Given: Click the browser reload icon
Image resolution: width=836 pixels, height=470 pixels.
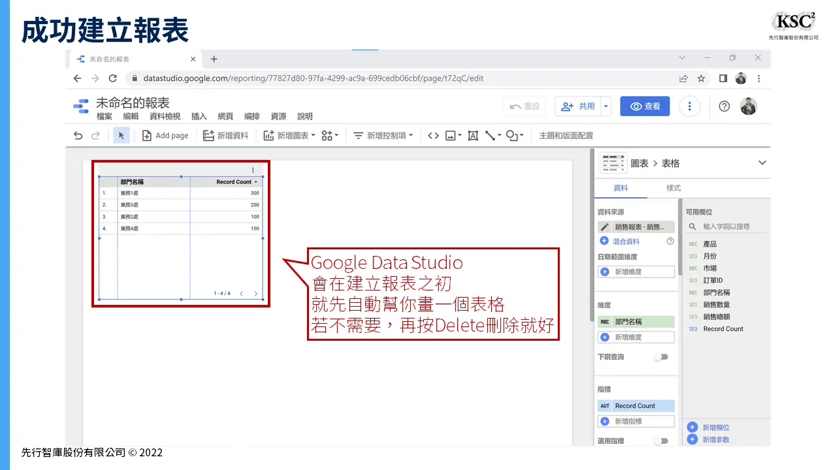Looking at the screenshot, I should pyautogui.click(x=112, y=78).
